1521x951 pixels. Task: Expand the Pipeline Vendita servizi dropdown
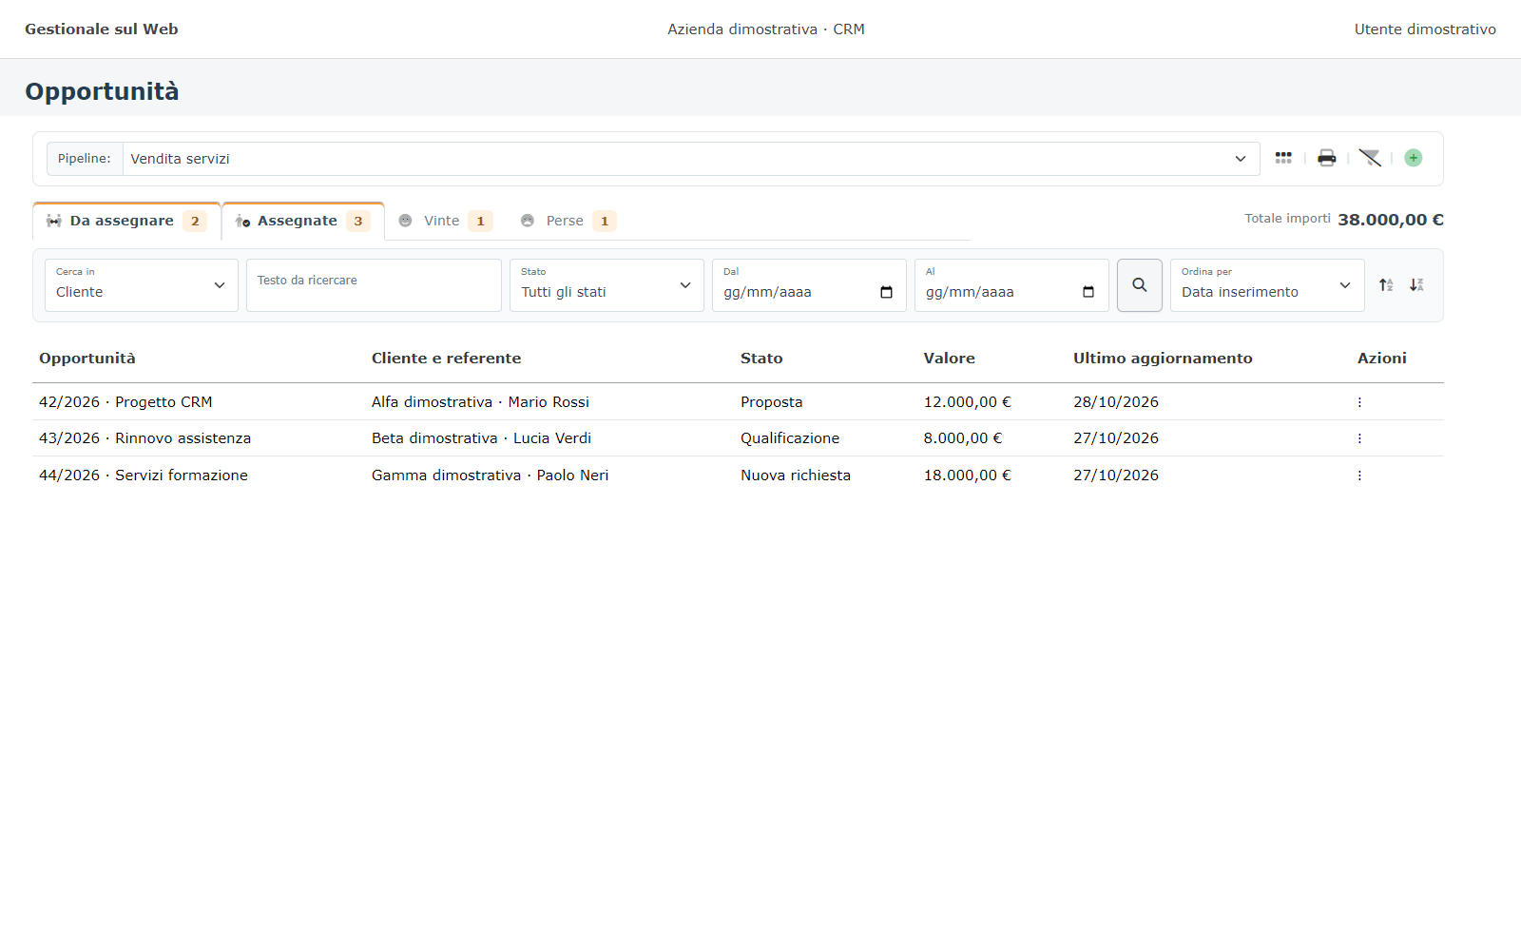coord(691,159)
